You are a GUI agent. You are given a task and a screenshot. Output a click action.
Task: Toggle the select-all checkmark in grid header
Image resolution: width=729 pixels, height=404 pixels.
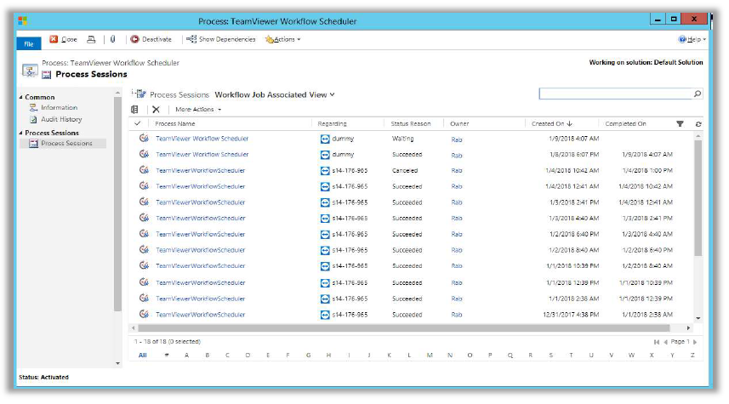pyautogui.click(x=138, y=124)
